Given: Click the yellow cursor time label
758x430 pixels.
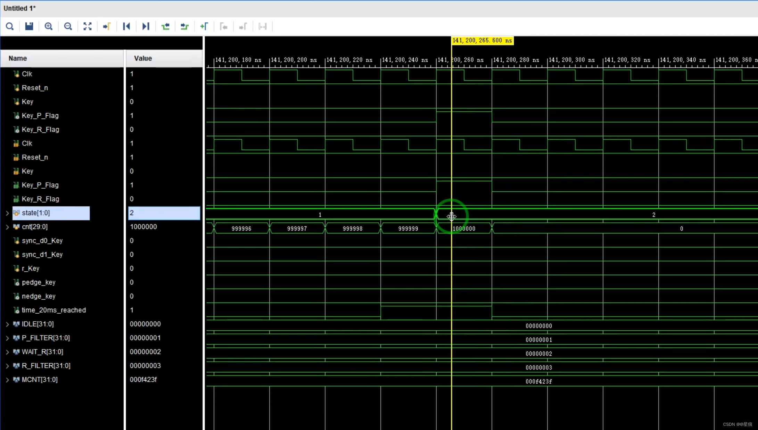Looking at the screenshot, I should (482, 41).
